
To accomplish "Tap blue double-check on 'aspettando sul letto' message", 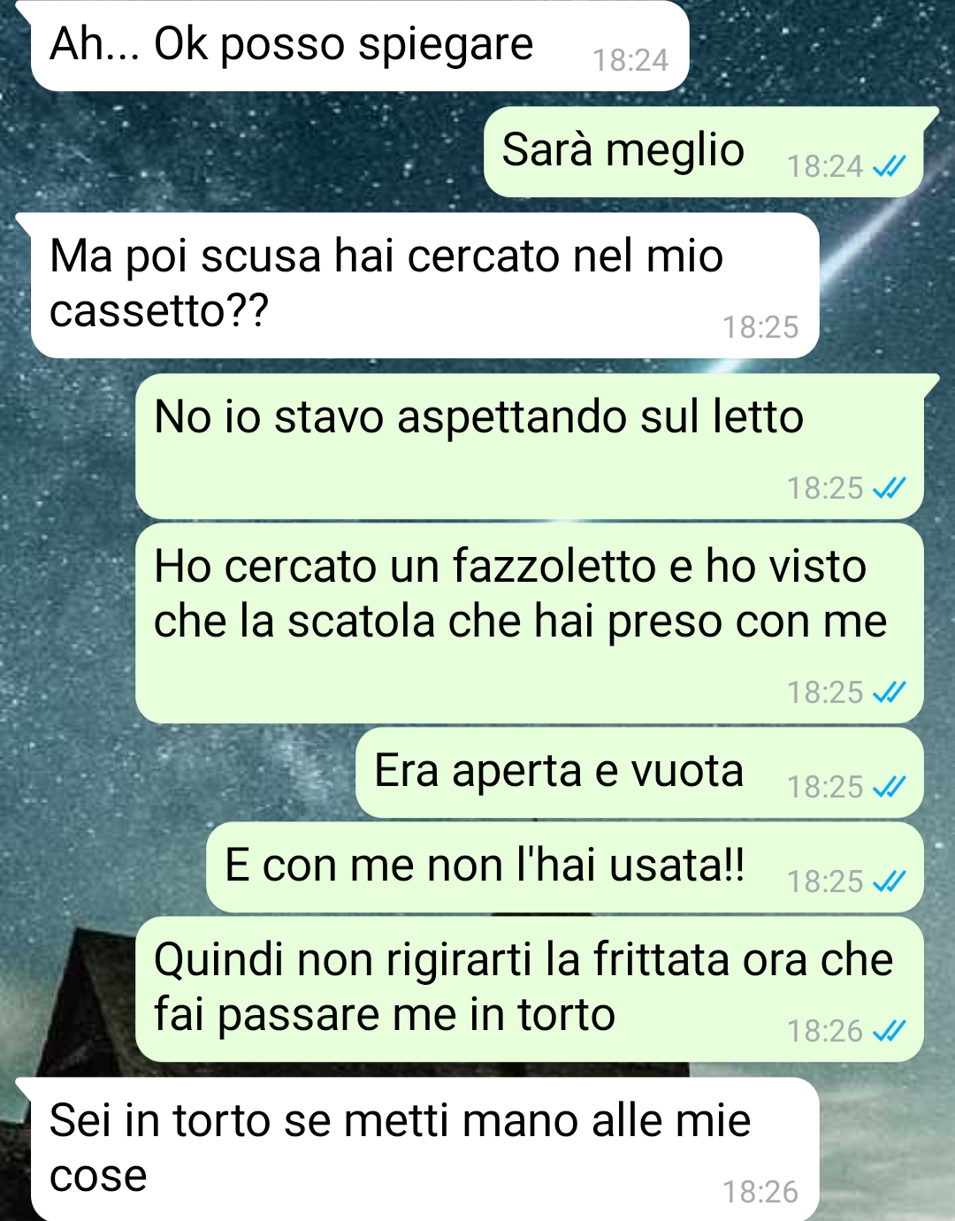I will tap(889, 488).
